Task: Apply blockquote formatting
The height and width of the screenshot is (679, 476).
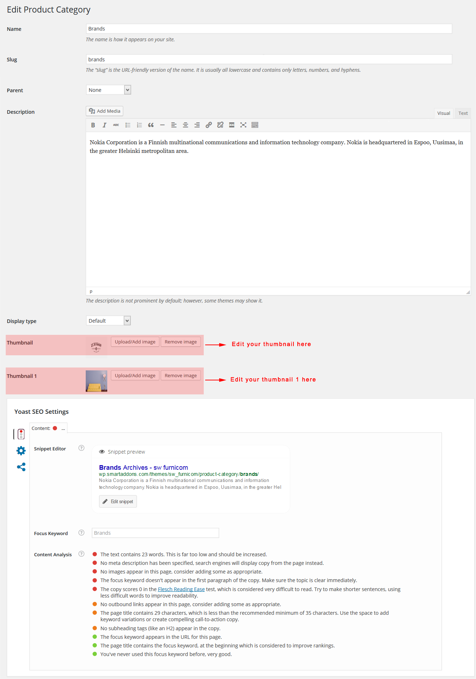Action: (151, 125)
